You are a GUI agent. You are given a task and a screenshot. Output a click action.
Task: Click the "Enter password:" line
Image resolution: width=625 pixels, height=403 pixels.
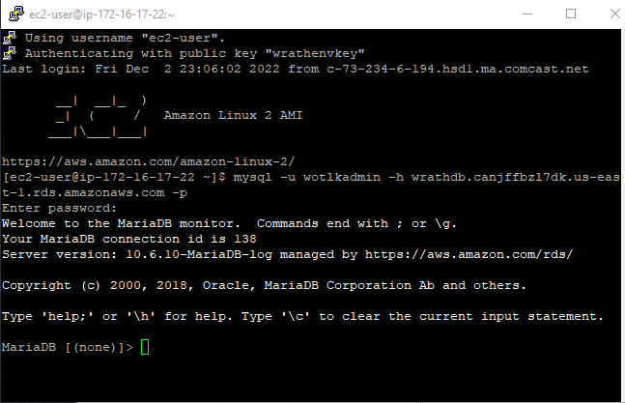(60, 208)
